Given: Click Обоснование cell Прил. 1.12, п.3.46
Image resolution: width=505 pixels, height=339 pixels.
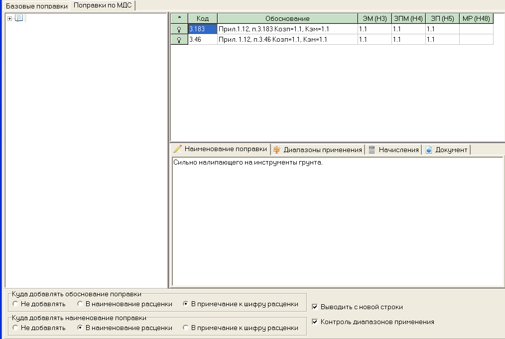Looking at the screenshot, I should [287, 40].
